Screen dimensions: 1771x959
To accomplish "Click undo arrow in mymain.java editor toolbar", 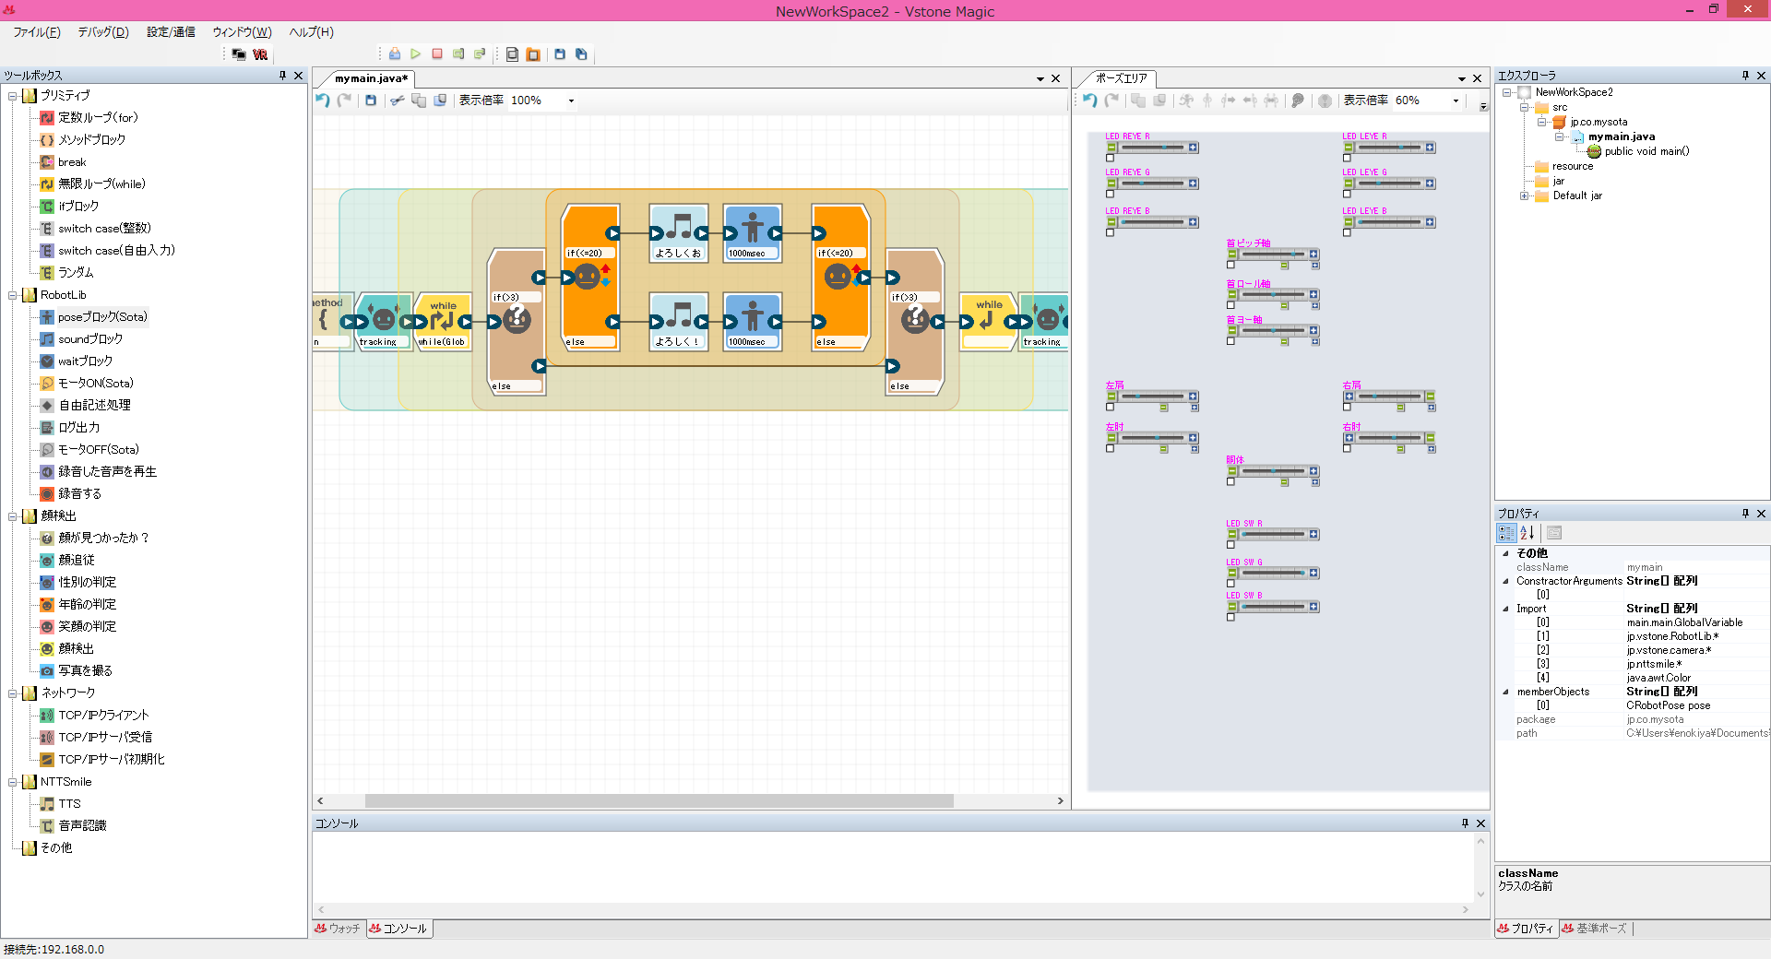I will [322, 101].
